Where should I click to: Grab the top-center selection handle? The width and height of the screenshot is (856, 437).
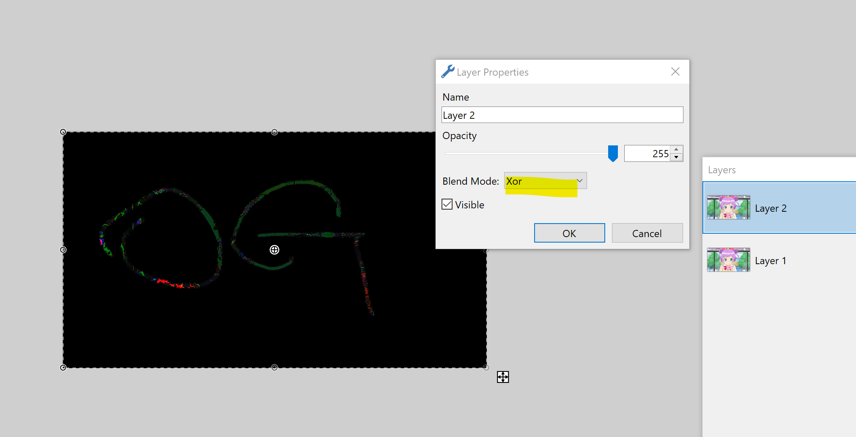point(274,132)
